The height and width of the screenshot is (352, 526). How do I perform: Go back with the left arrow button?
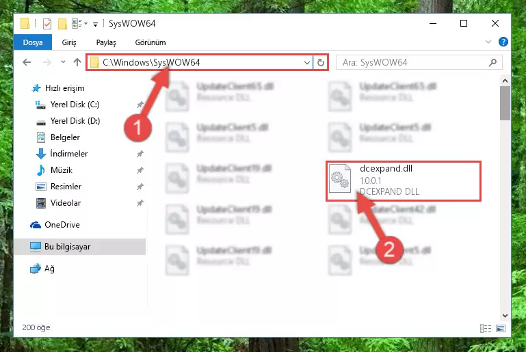27,62
